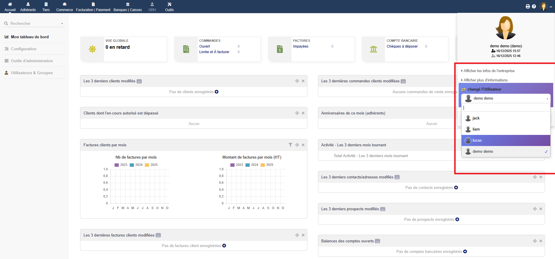Image resolution: width=555 pixels, height=259 pixels.
Task: Move the 'Les 3 derniers clients modifiés' widget
Action: pyautogui.click(x=297, y=81)
